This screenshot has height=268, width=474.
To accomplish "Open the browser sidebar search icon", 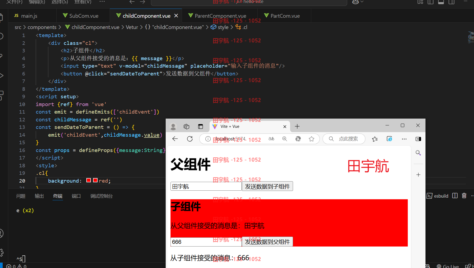I will pyautogui.click(x=418, y=153).
